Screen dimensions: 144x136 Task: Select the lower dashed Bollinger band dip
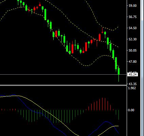click(86, 65)
